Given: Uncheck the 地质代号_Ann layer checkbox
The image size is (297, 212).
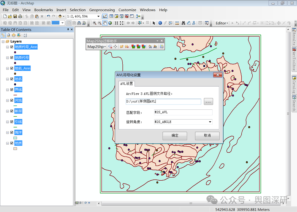Looking at the screenshot, I should 12,47.
